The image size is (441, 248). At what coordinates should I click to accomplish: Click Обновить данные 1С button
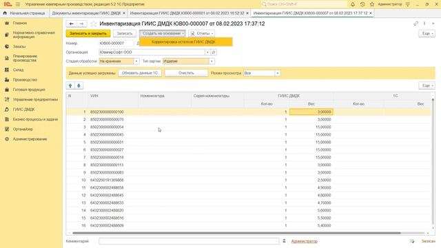coord(140,73)
